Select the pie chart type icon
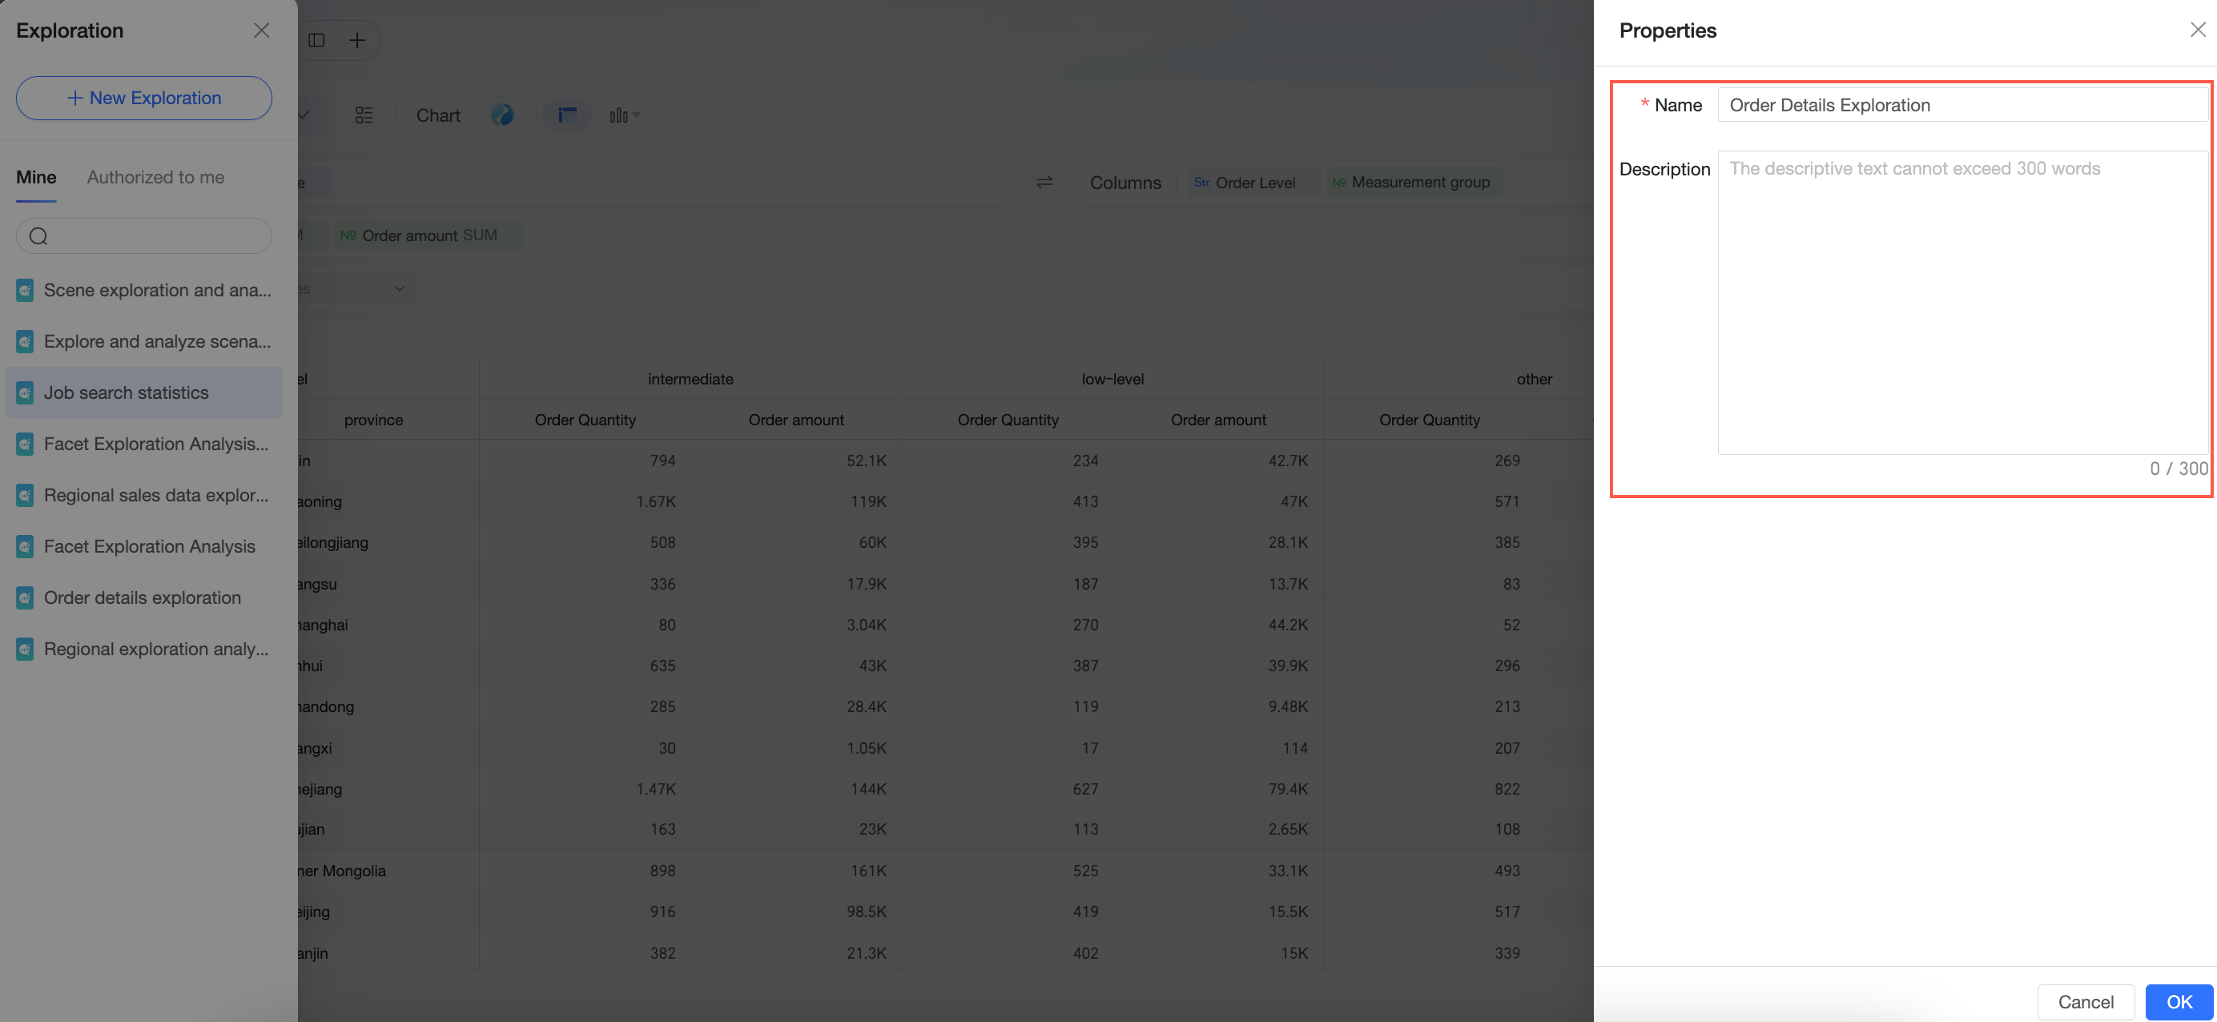Image resolution: width=2217 pixels, height=1022 pixels. click(501, 115)
